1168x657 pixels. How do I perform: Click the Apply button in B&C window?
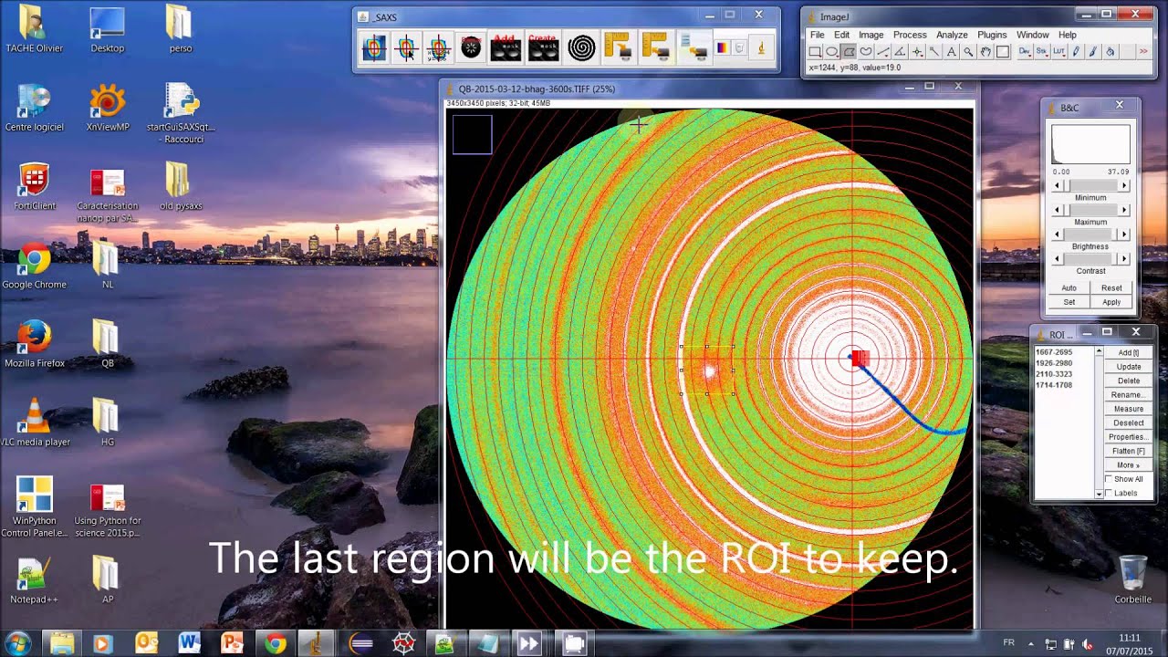click(x=1111, y=302)
